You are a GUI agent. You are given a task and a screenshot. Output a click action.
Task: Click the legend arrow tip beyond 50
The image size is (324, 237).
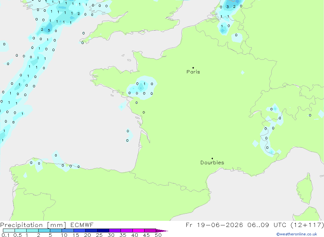click(162, 231)
